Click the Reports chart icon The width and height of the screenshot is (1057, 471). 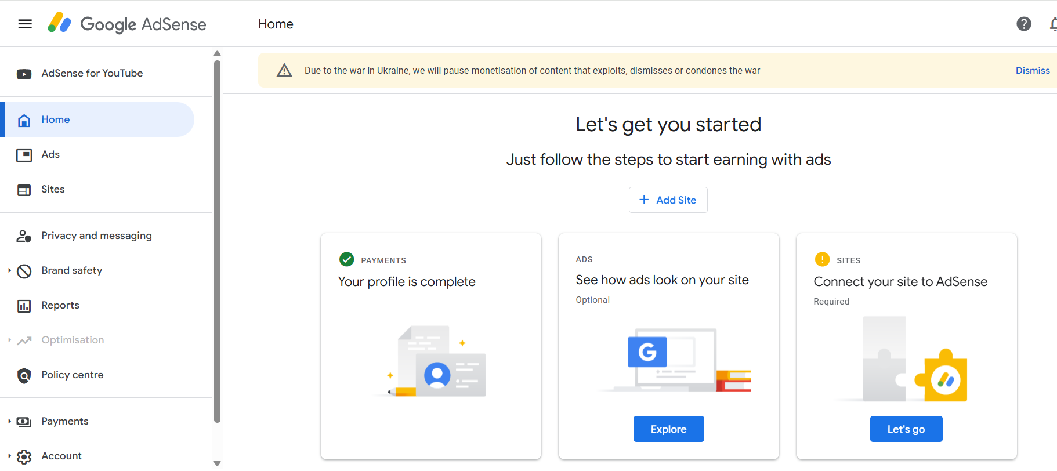tap(24, 306)
